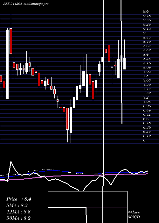The height and width of the screenshot is (223, 159).
Task: Click the white spike peak in the indicator panel
Action: pos(11,162)
